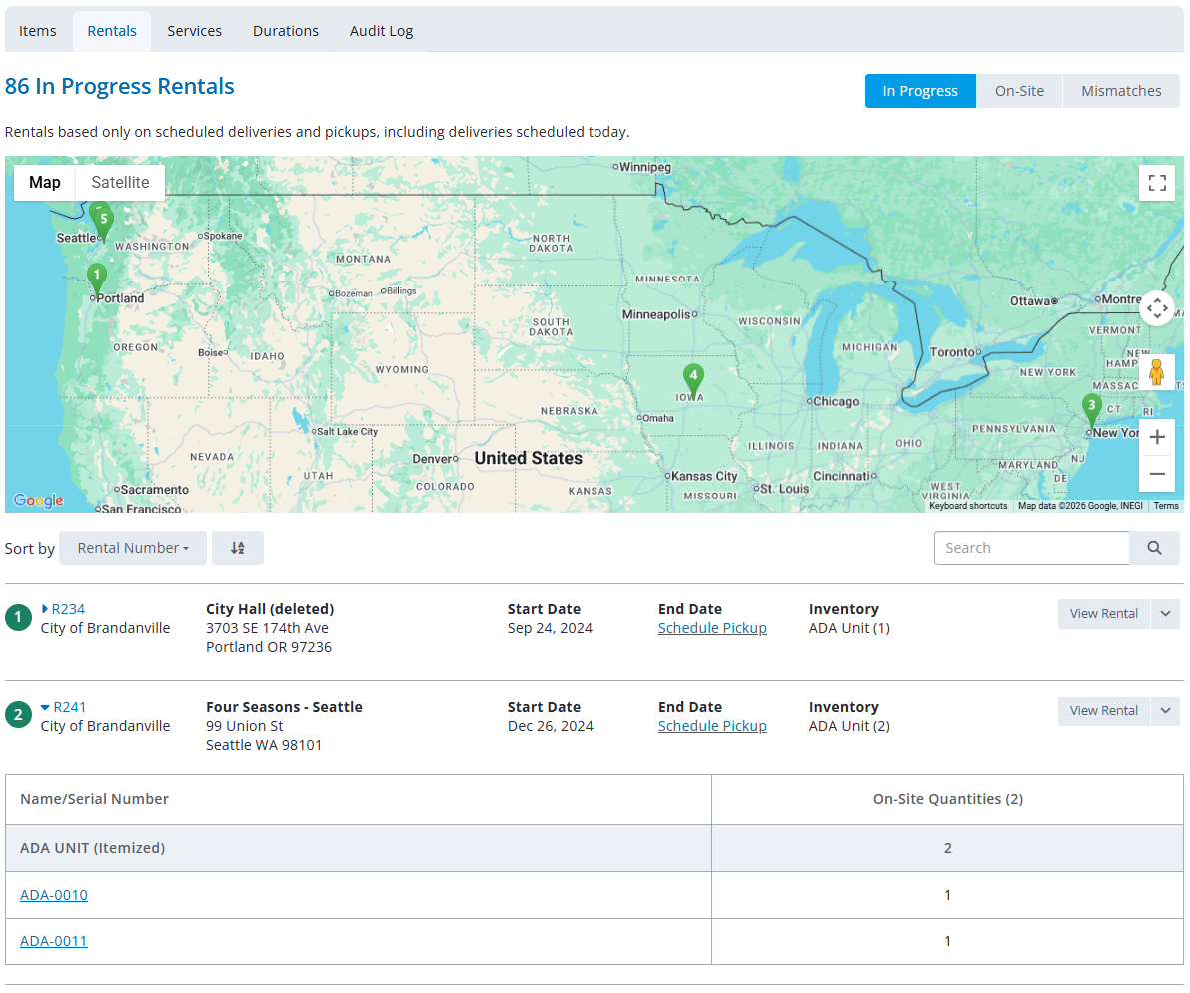The image size is (1190, 993).
Task: Switch map to Satellite view
Action: tap(120, 182)
